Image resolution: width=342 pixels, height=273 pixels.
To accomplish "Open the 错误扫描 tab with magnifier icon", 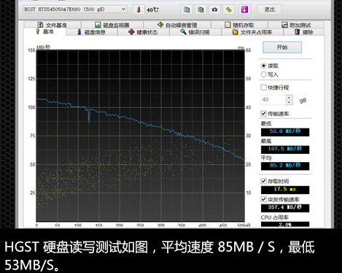I will (195, 32).
